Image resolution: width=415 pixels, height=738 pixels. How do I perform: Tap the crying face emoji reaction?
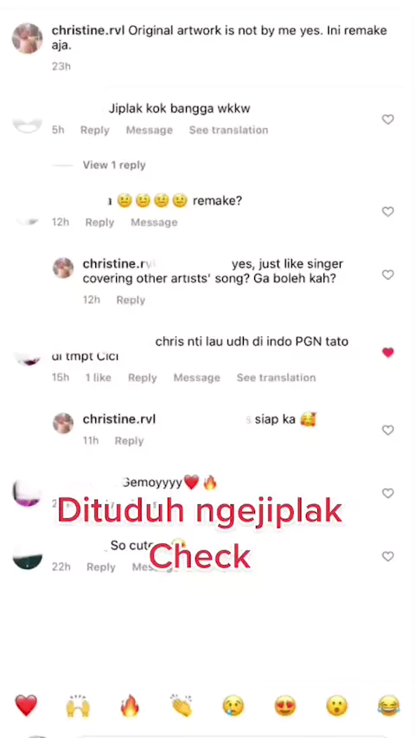tap(233, 706)
